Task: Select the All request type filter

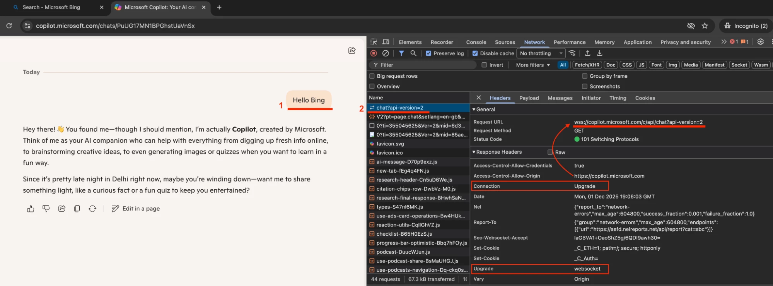Action: pos(563,65)
